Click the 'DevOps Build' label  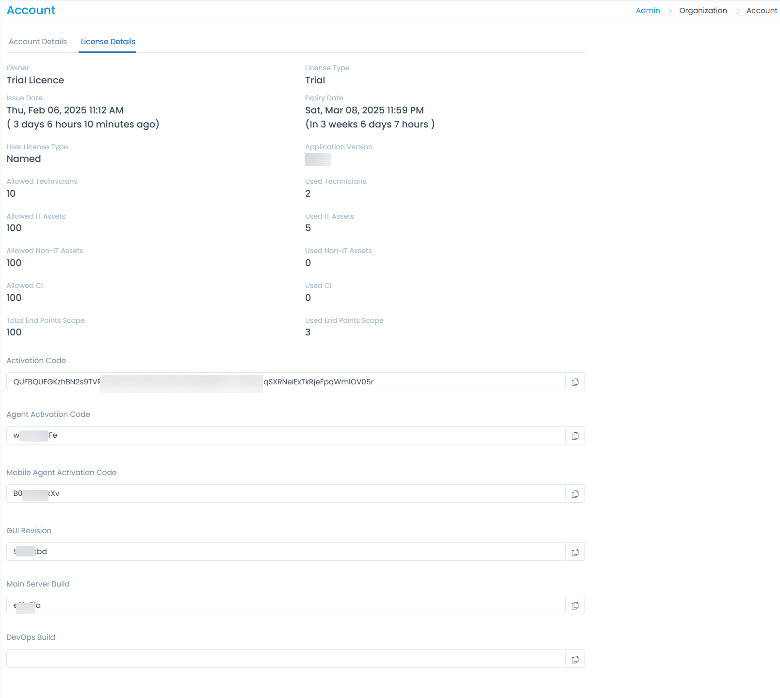tap(31, 637)
